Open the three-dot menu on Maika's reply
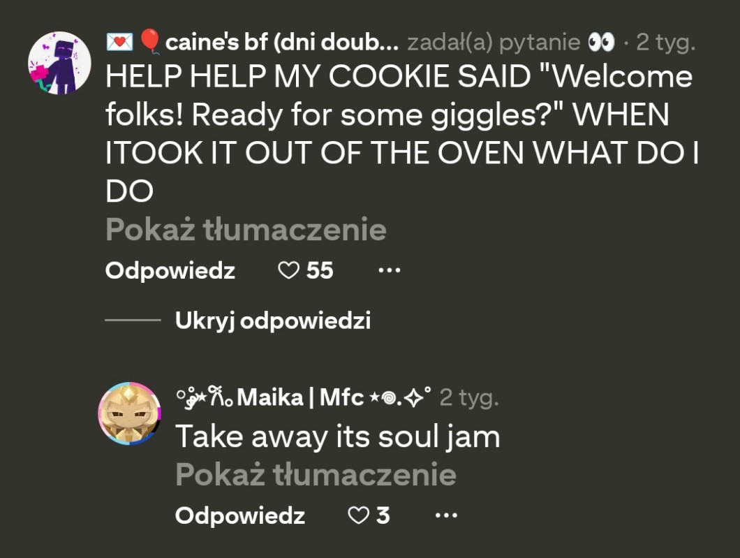740x558 pixels. [x=446, y=515]
